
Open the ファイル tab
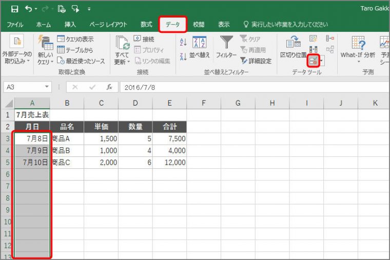[15, 25]
